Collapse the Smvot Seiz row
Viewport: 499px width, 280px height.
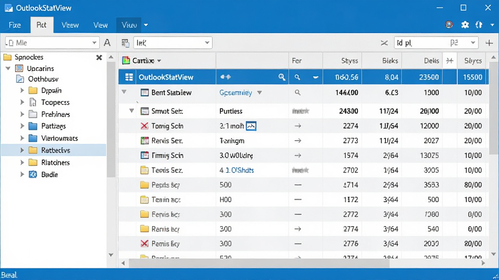(132, 110)
